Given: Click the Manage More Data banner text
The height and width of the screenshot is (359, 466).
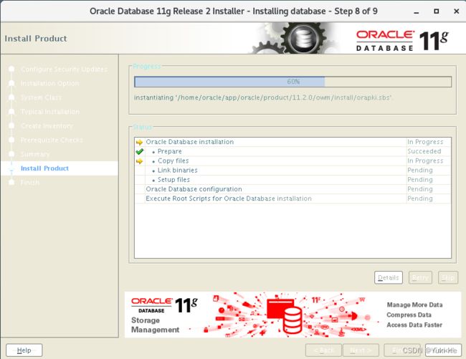Looking at the screenshot, I should tap(414, 305).
